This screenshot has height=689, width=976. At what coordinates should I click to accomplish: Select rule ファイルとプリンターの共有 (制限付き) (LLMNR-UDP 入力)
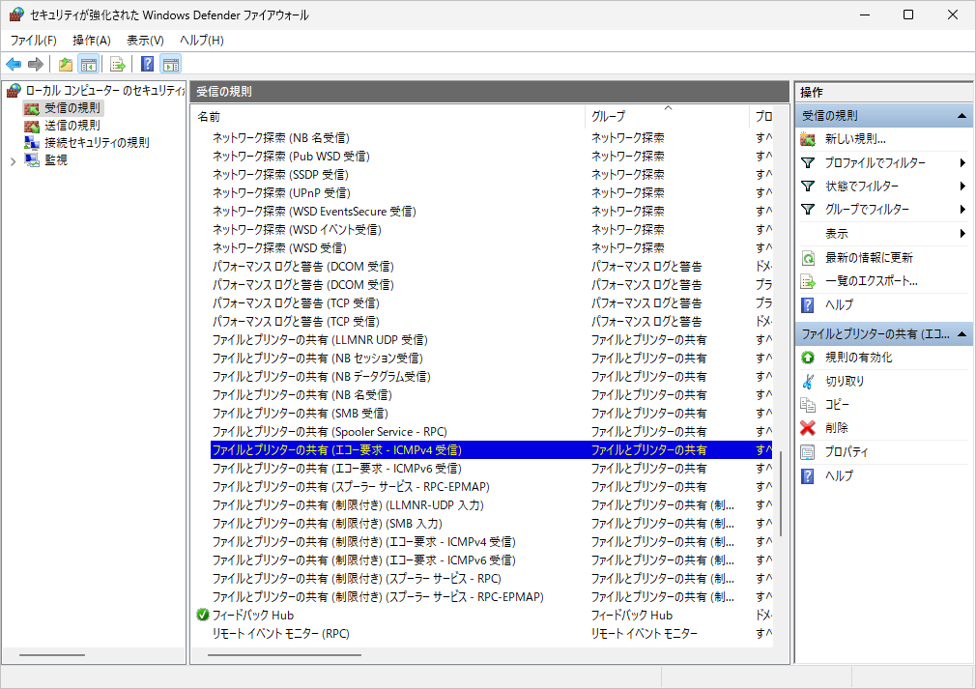[x=348, y=504]
